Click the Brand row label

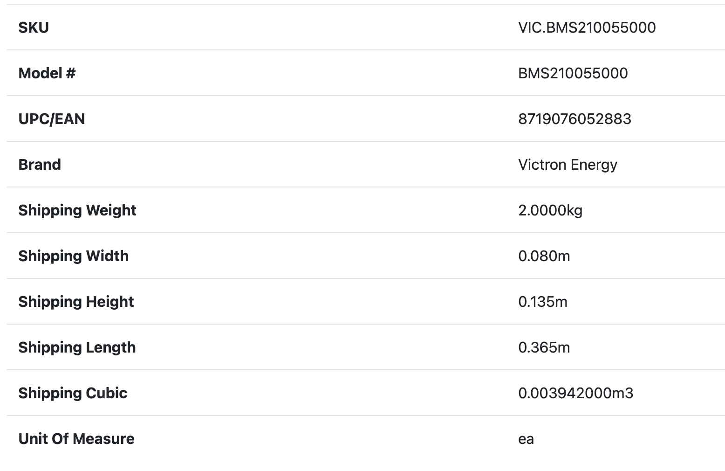coord(40,165)
